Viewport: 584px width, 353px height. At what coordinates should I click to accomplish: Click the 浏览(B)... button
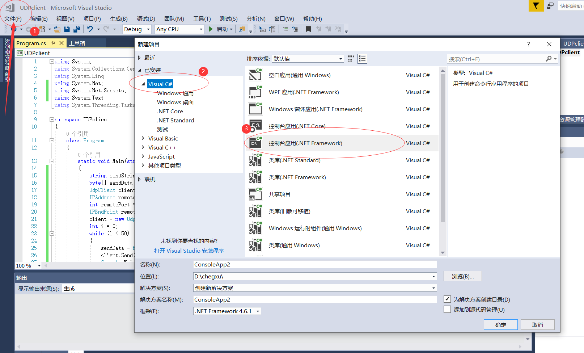pos(463,276)
